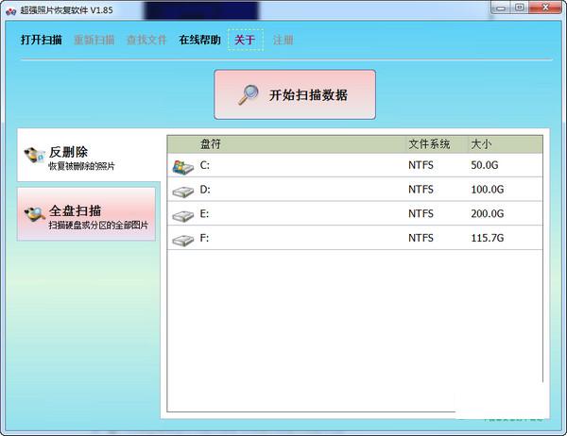Open the 打开扫描 menu item
Image resolution: width=567 pixels, height=436 pixels.
(x=41, y=41)
